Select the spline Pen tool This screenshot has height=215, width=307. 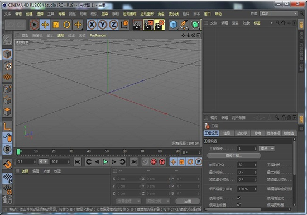click(184, 25)
